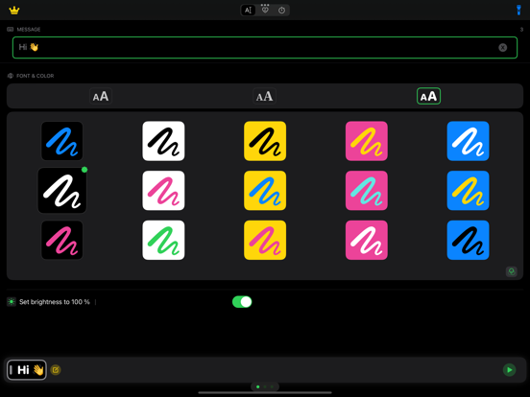Open the custom color picker icon

point(512,271)
